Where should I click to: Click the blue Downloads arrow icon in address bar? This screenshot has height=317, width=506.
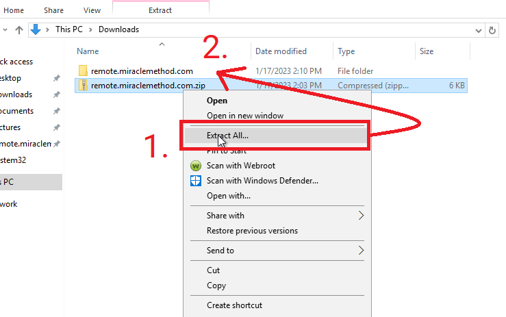point(36,29)
